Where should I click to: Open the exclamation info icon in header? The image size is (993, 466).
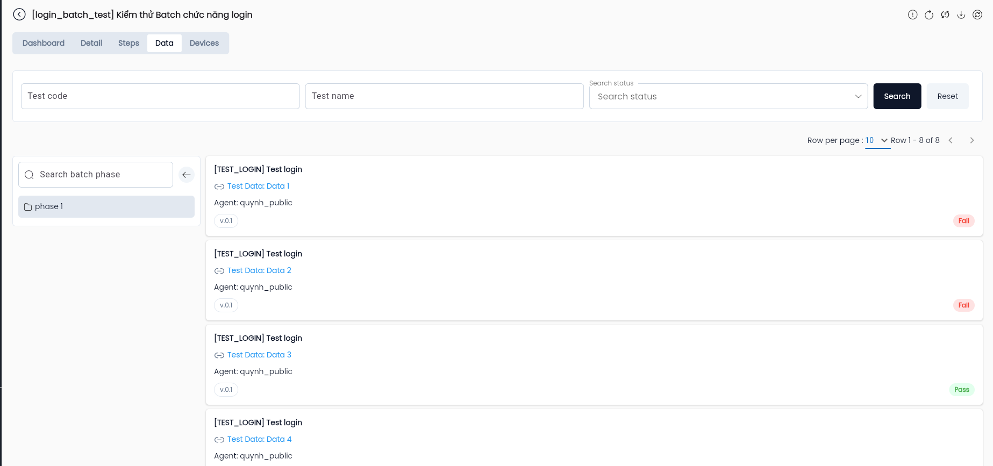tap(913, 15)
